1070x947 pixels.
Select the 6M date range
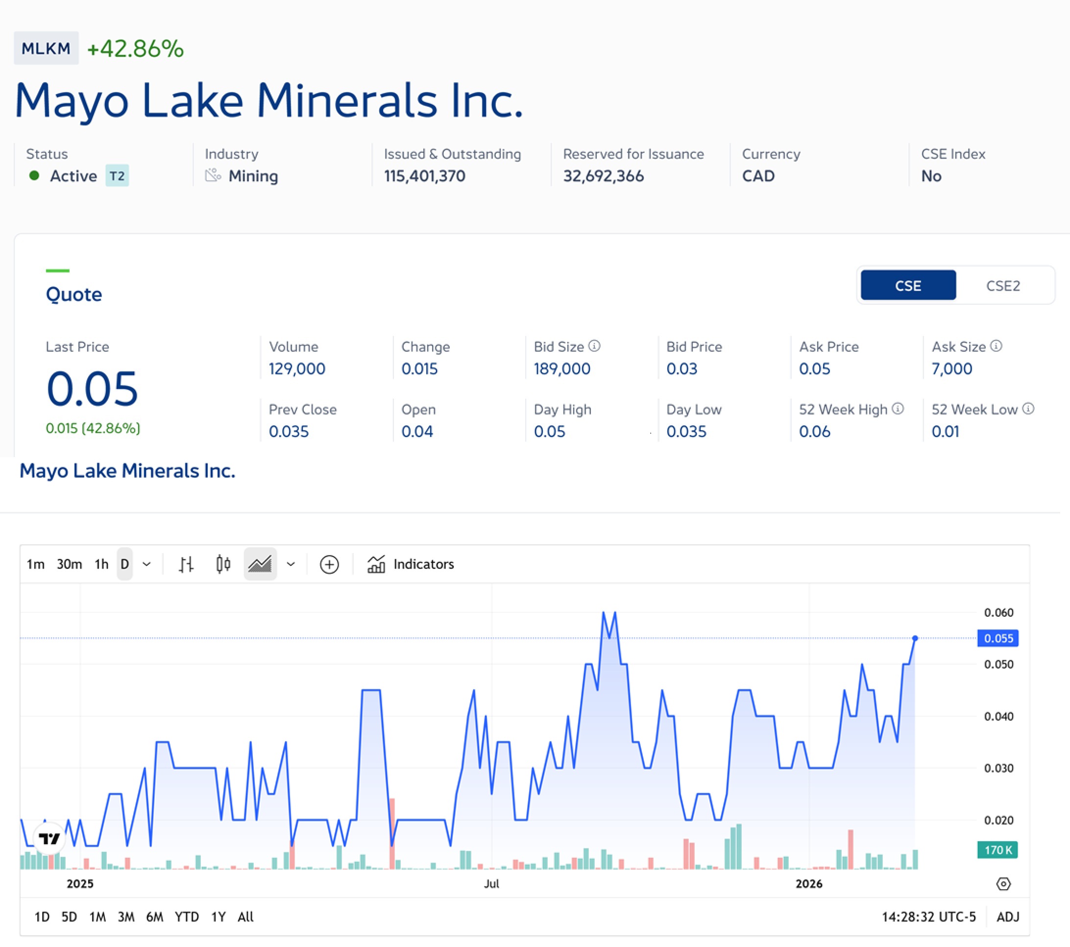coord(154,917)
